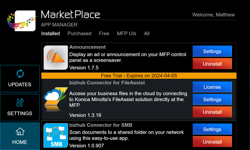Image resolution: width=250 pixels, height=150 pixels.
Task: Open Settings with the wrench icon
Action: 20,107
